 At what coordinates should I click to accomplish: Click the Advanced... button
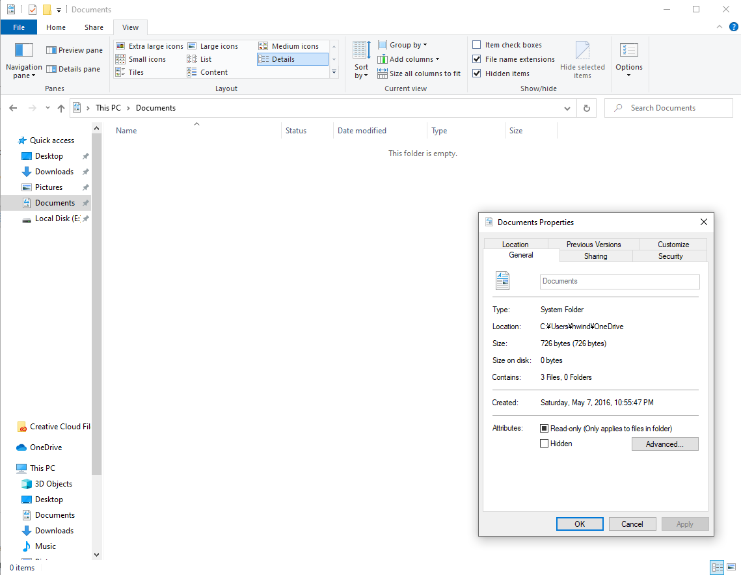(x=664, y=444)
